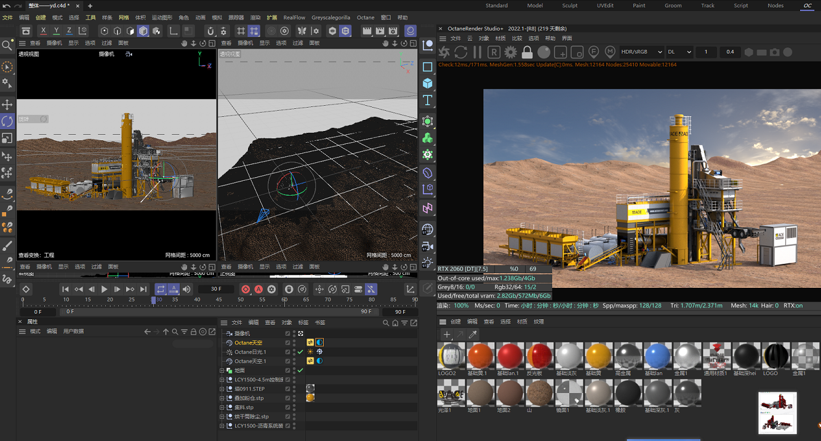Activate the Rotate tool in left toolbar
Image resolution: width=821 pixels, height=441 pixels.
click(x=7, y=121)
